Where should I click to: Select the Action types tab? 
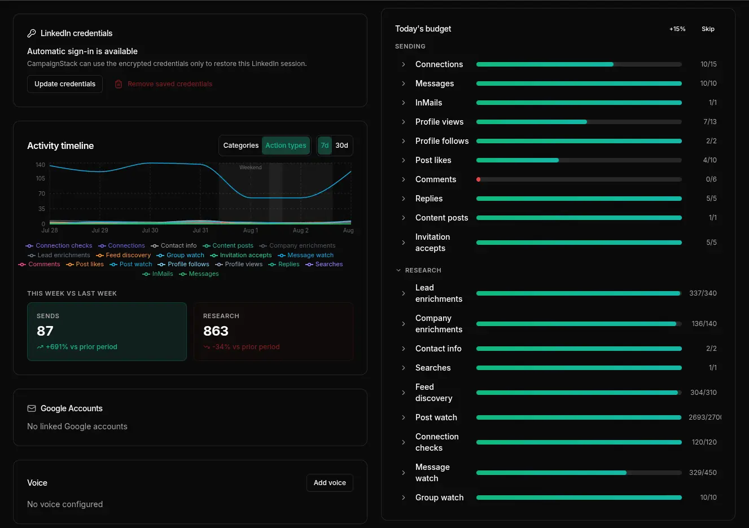click(286, 146)
